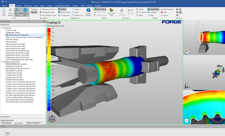Select Temperature [node] result
Screen dimensions: 225x136
[13, 33]
